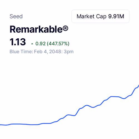The image size is (139, 139).
Task: Click the chart line's highest point at right edge
Action: coord(138,86)
